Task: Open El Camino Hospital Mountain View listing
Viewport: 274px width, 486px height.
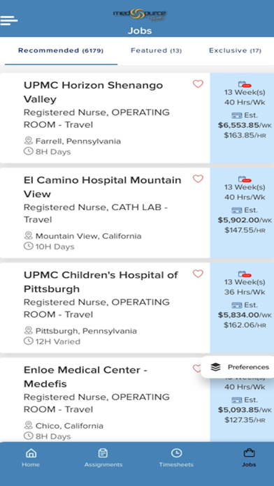Action: click(105, 213)
